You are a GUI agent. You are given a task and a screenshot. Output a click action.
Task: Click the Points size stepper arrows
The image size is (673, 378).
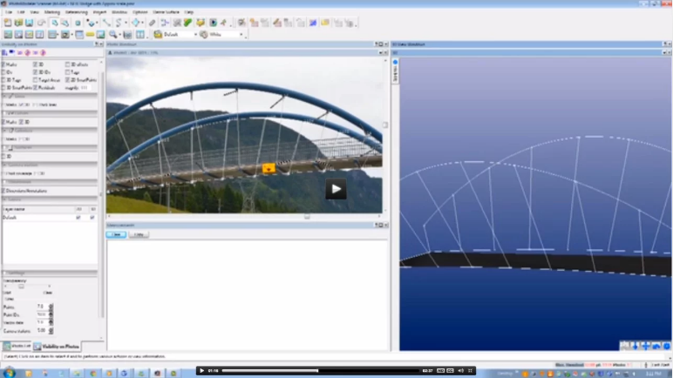pyautogui.click(x=51, y=307)
